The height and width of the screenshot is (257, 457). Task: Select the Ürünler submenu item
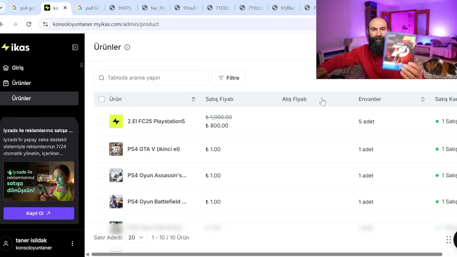pyautogui.click(x=39, y=99)
